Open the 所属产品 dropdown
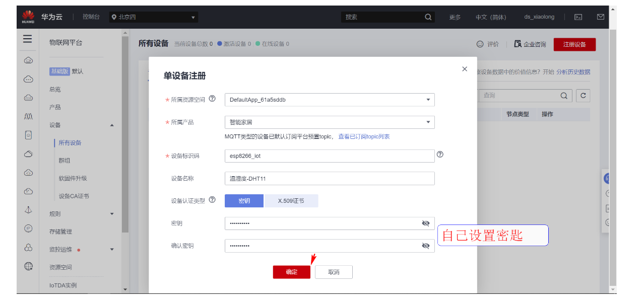 tap(330, 122)
